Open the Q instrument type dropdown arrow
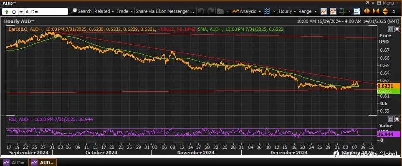Screen dimensions: 402x166 tap(21, 12)
